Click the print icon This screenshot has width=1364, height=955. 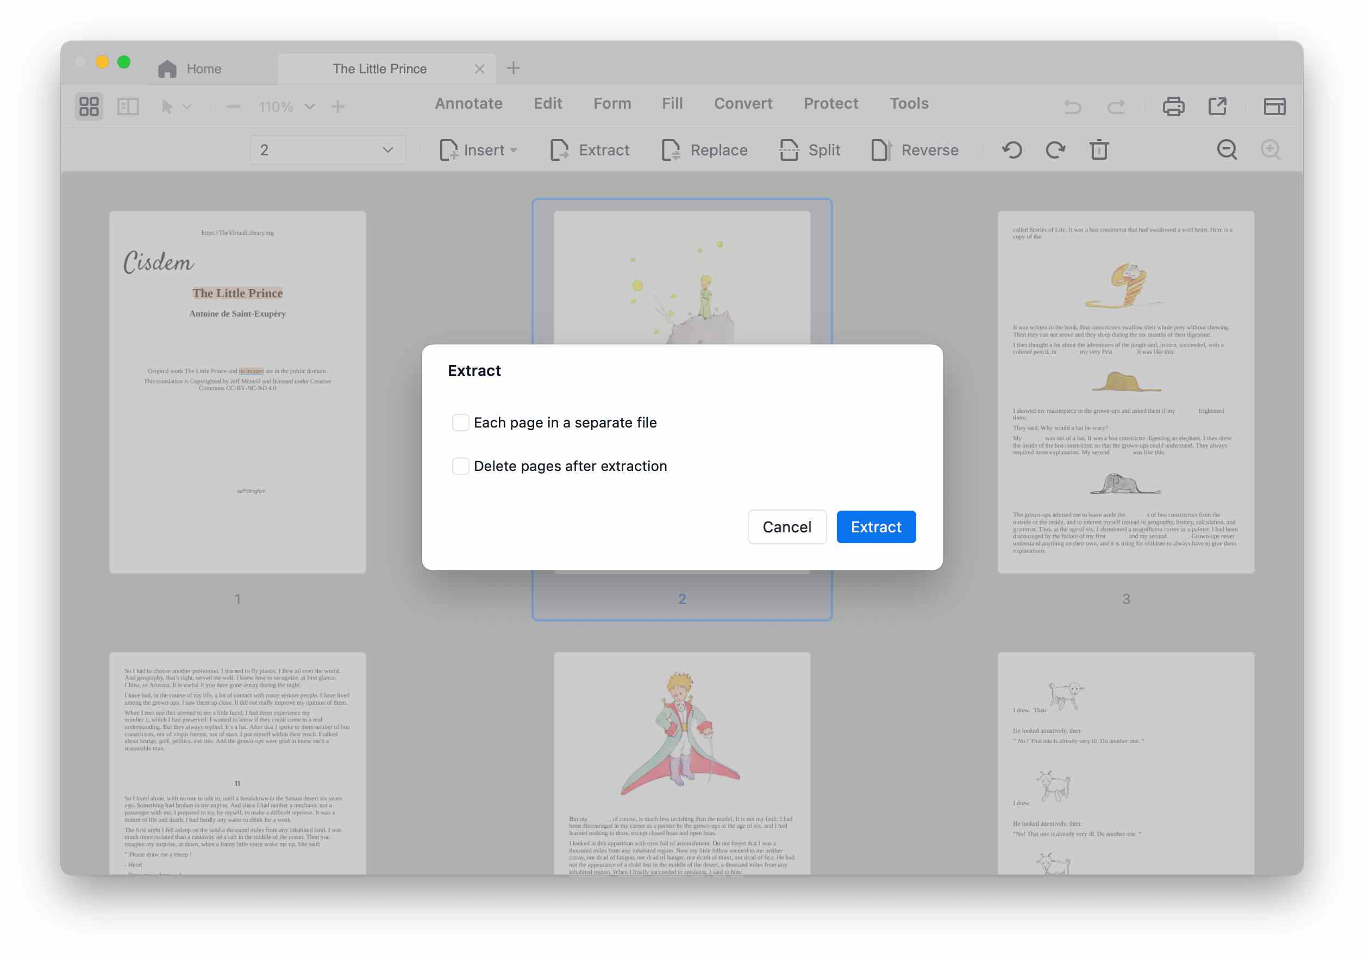[1173, 106]
